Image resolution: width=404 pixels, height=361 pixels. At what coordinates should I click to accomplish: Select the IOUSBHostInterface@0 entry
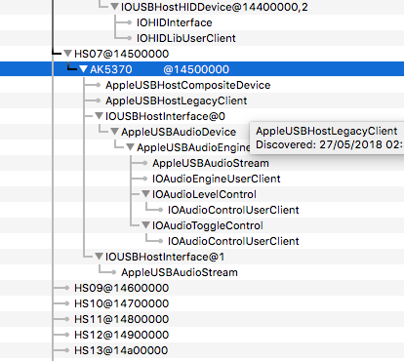165,116
